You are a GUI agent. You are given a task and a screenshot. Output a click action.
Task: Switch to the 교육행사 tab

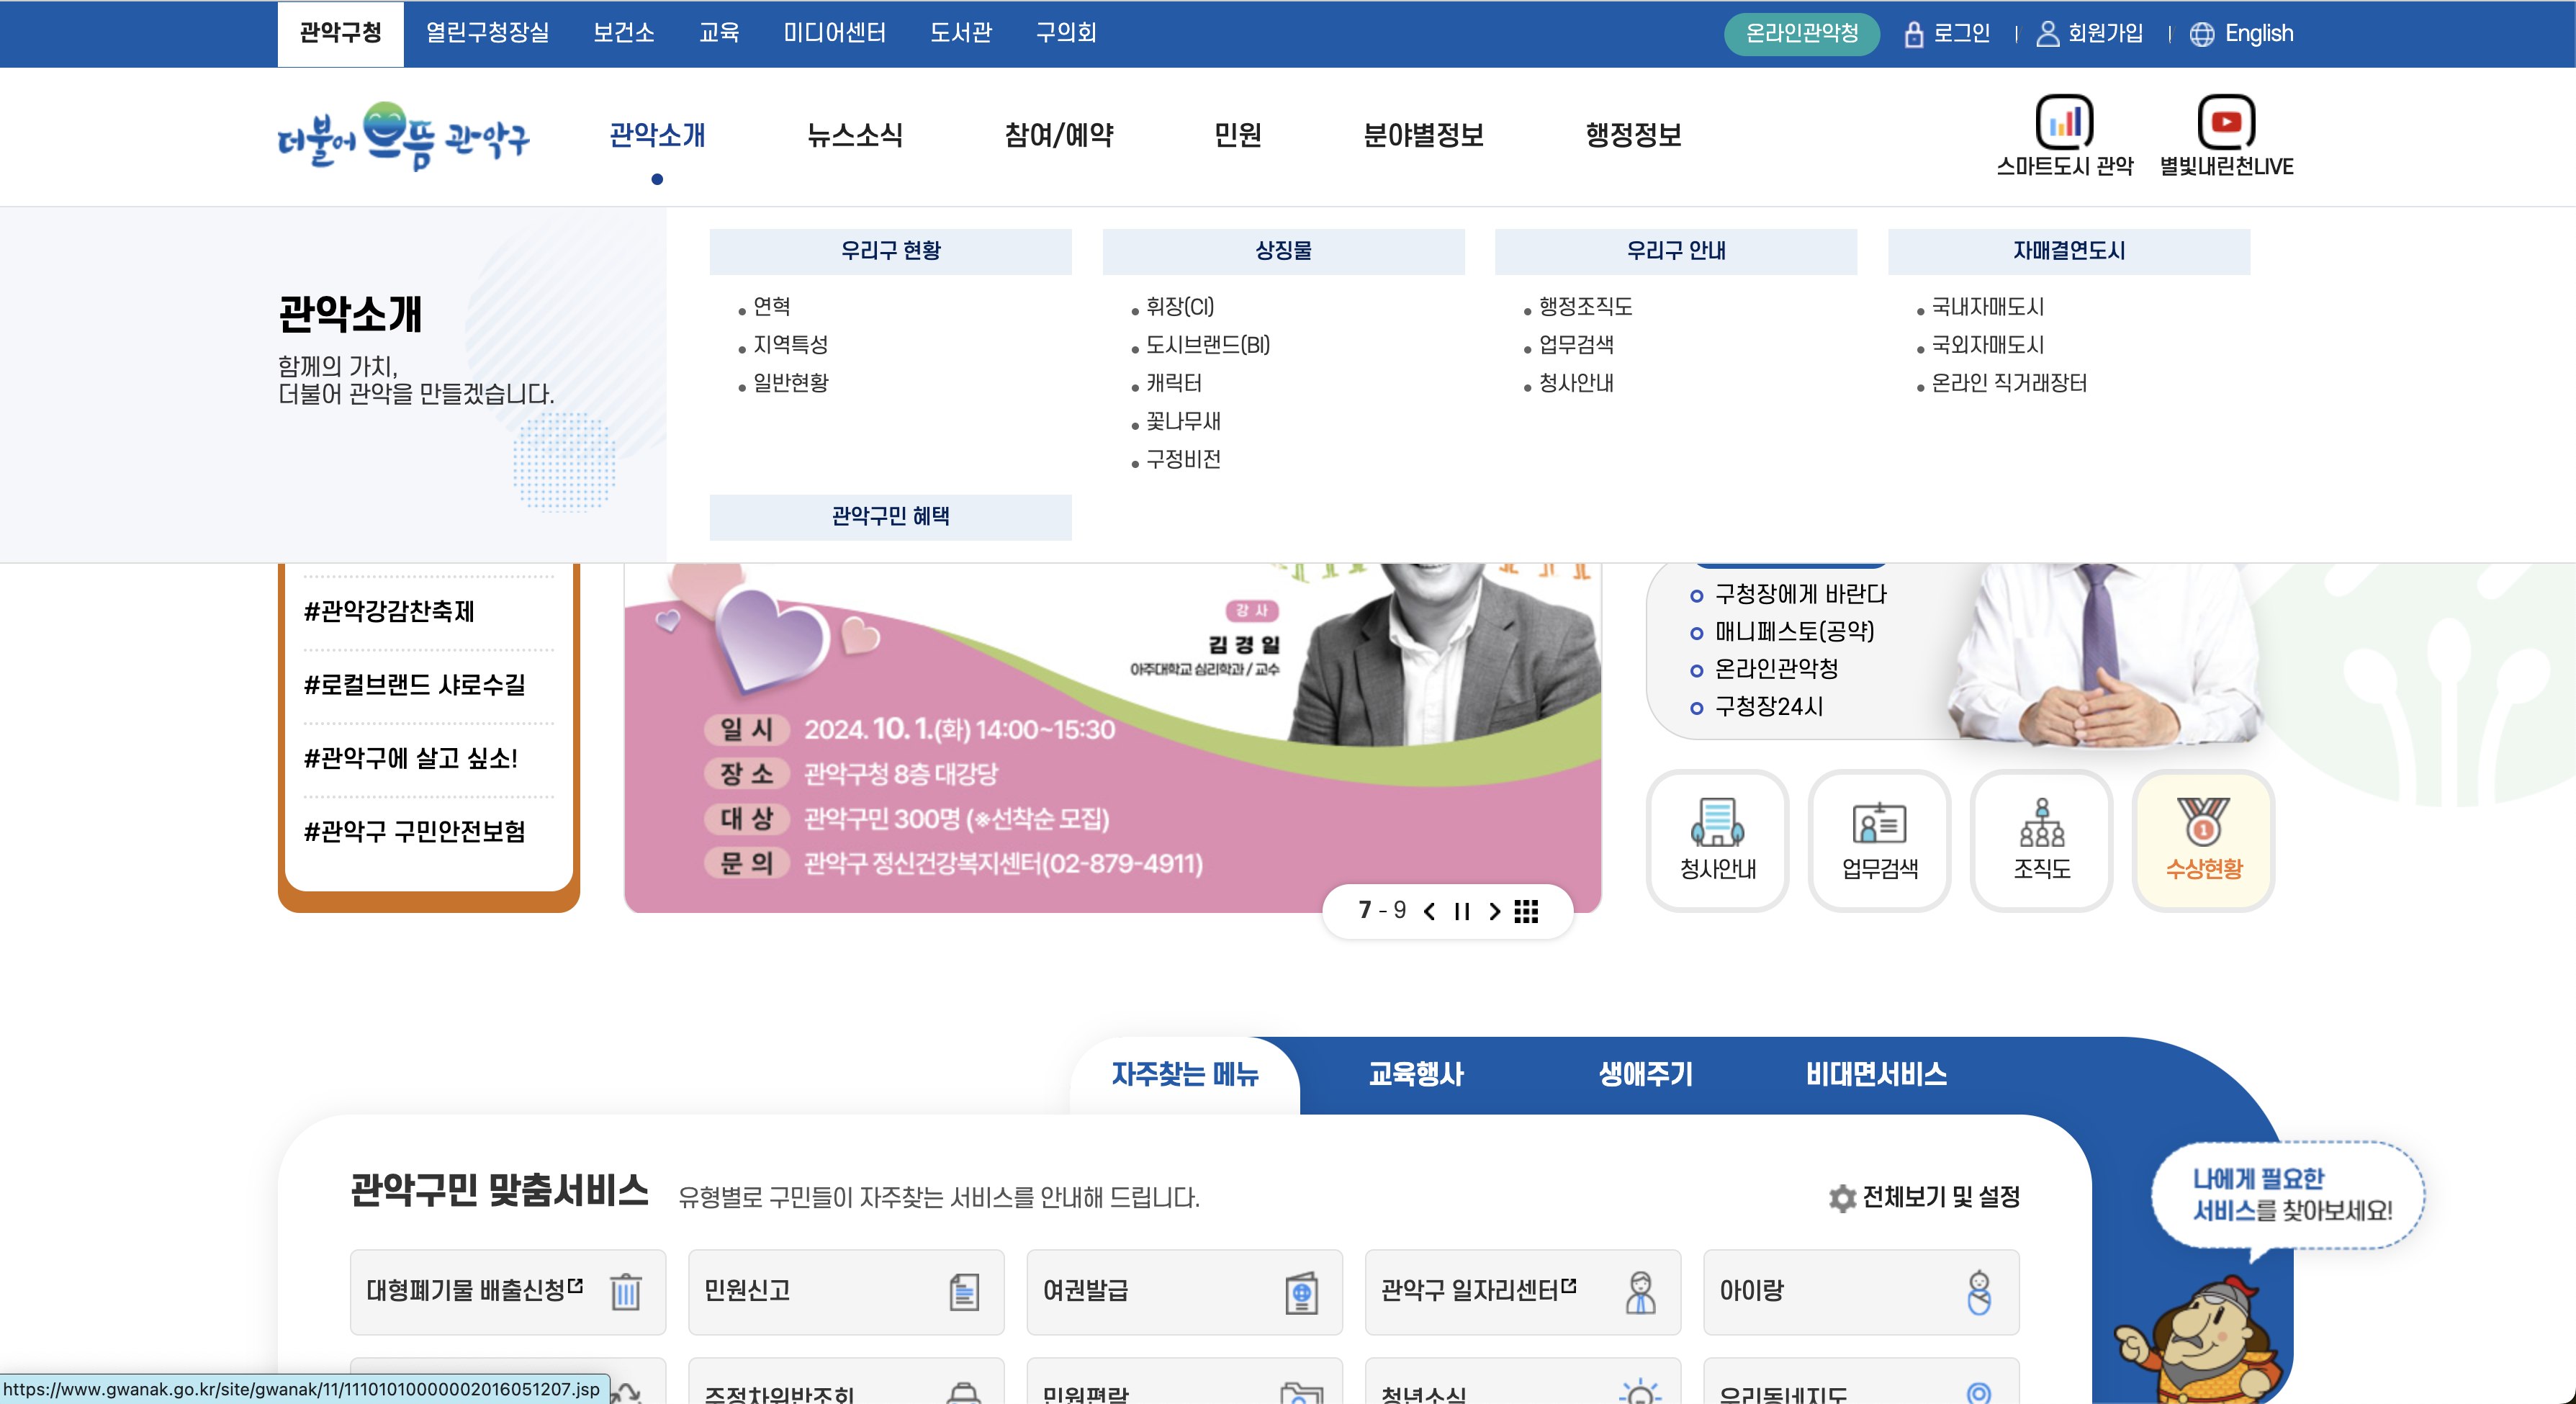tap(1415, 1075)
